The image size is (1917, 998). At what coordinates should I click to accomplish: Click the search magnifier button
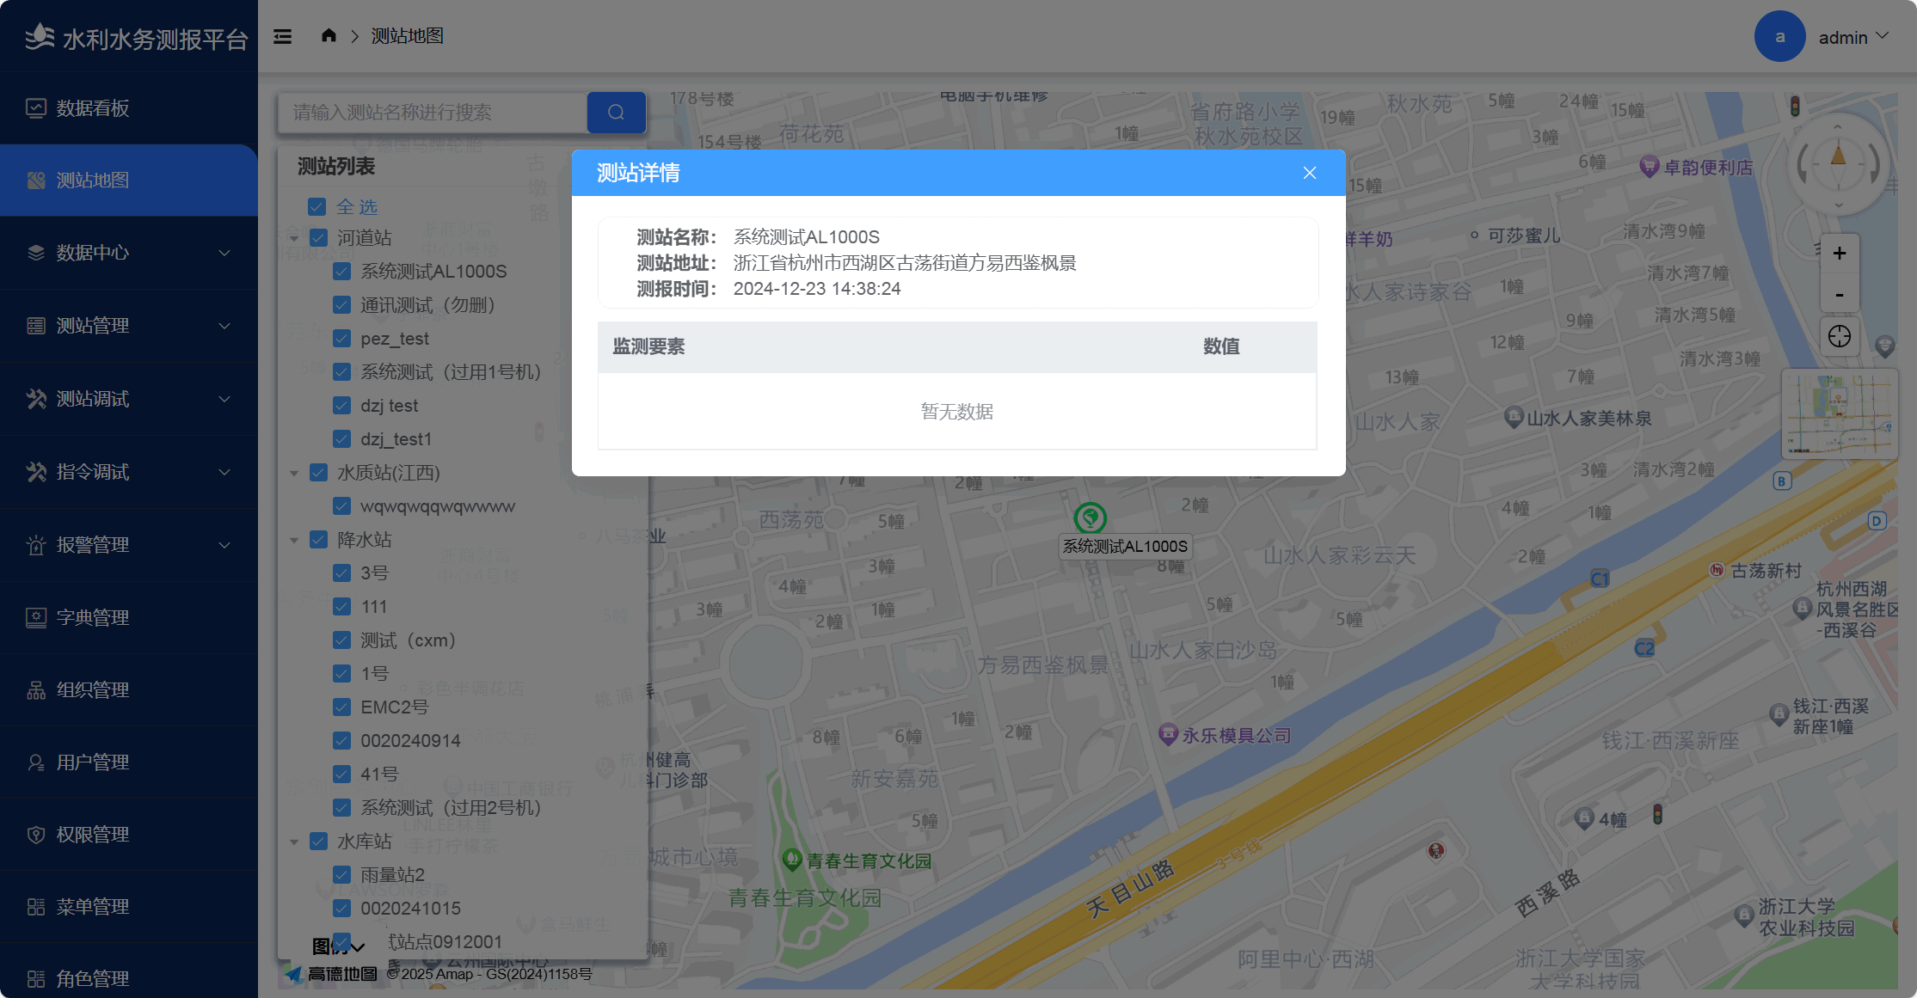point(616,113)
